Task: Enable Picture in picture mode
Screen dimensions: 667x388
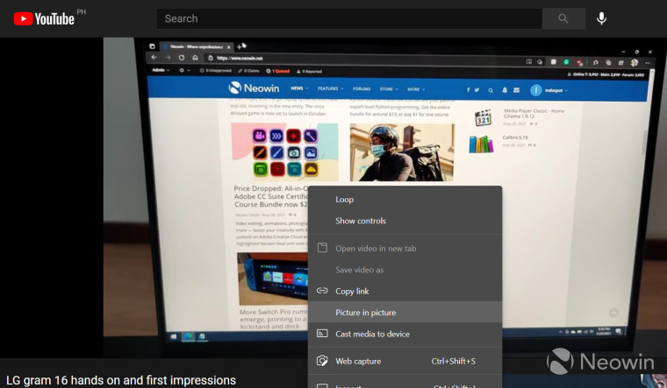Action: 405,313
